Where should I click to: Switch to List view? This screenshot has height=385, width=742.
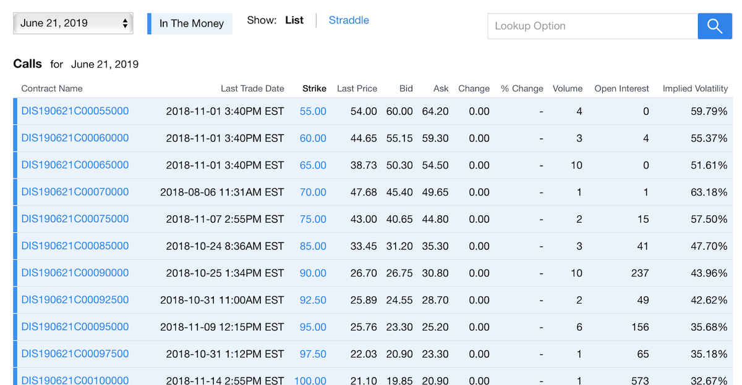(x=294, y=20)
